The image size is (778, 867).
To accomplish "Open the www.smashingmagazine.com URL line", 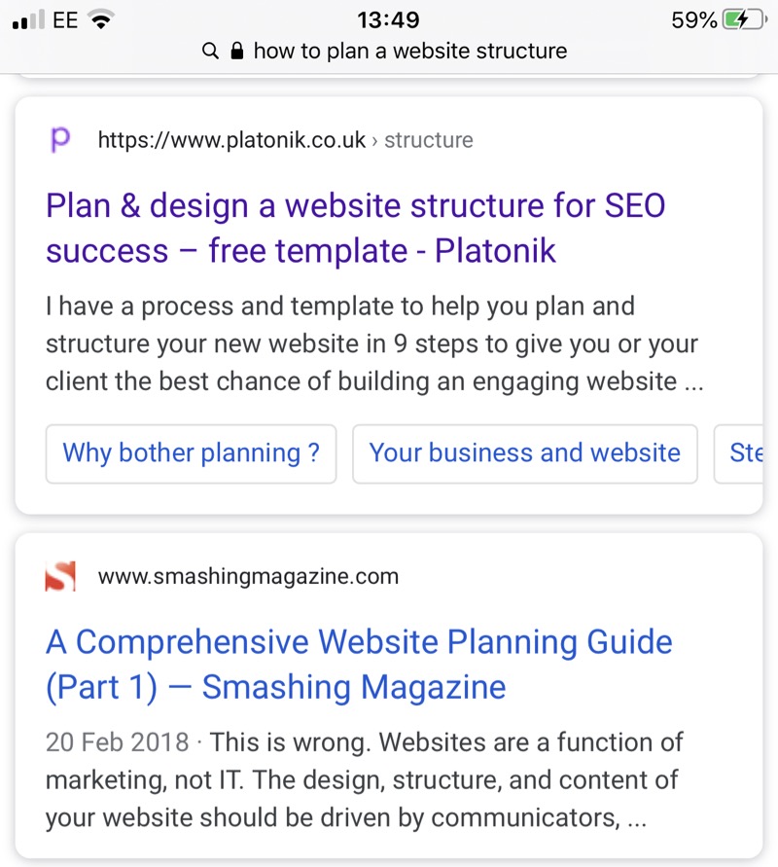I will [x=248, y=577].
